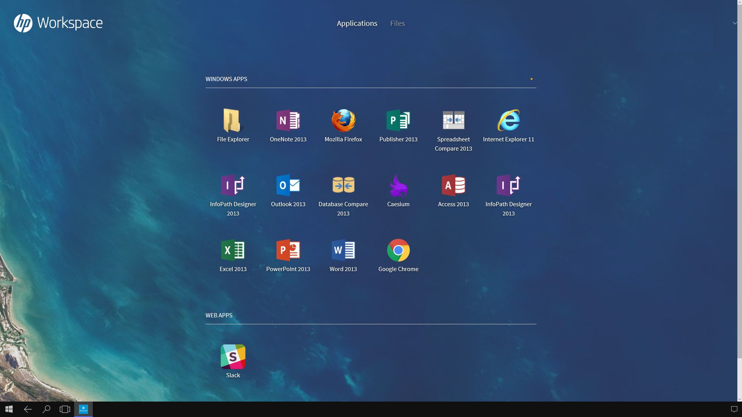Launch Publisher 2013

(398, 125)
